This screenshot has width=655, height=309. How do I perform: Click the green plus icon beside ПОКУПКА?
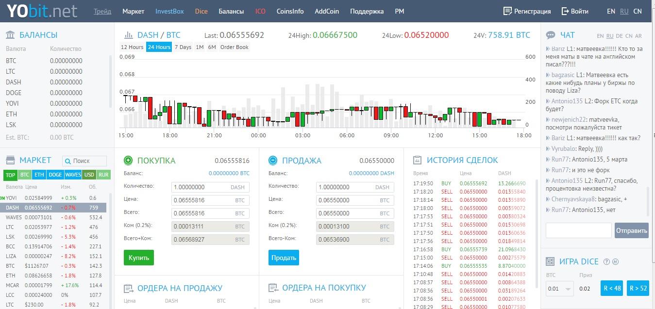(128, 161)
